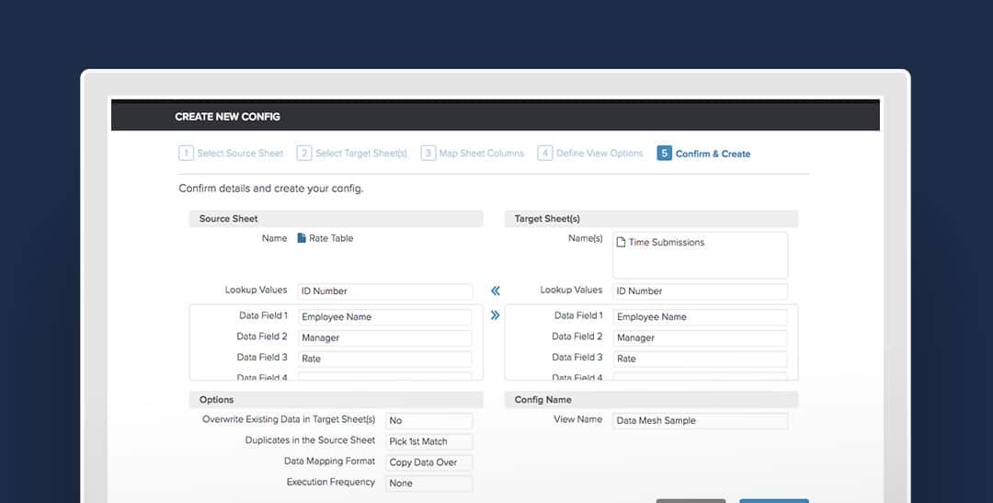Screen dimensions: 993x503
Task: Click source Data Field 3 Rate box
Action: 384,359
